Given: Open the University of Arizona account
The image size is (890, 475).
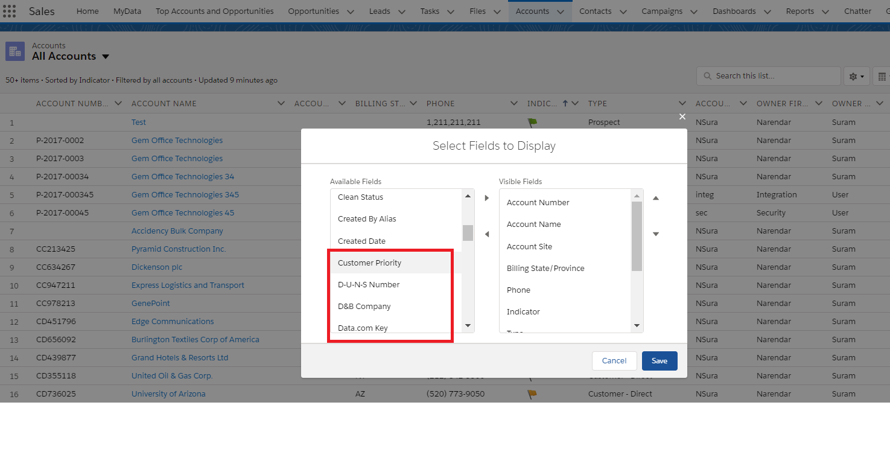Looking at the screenshot, I should (x=168, y=394).
